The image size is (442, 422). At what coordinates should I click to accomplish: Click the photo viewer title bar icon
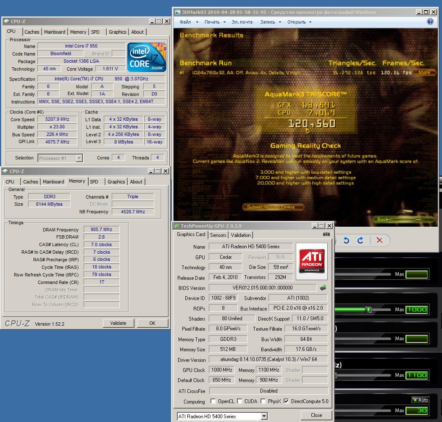tap(178, 12)
